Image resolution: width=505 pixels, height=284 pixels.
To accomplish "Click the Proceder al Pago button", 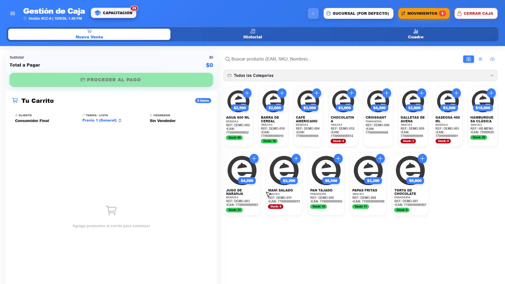I will point(111,80).
